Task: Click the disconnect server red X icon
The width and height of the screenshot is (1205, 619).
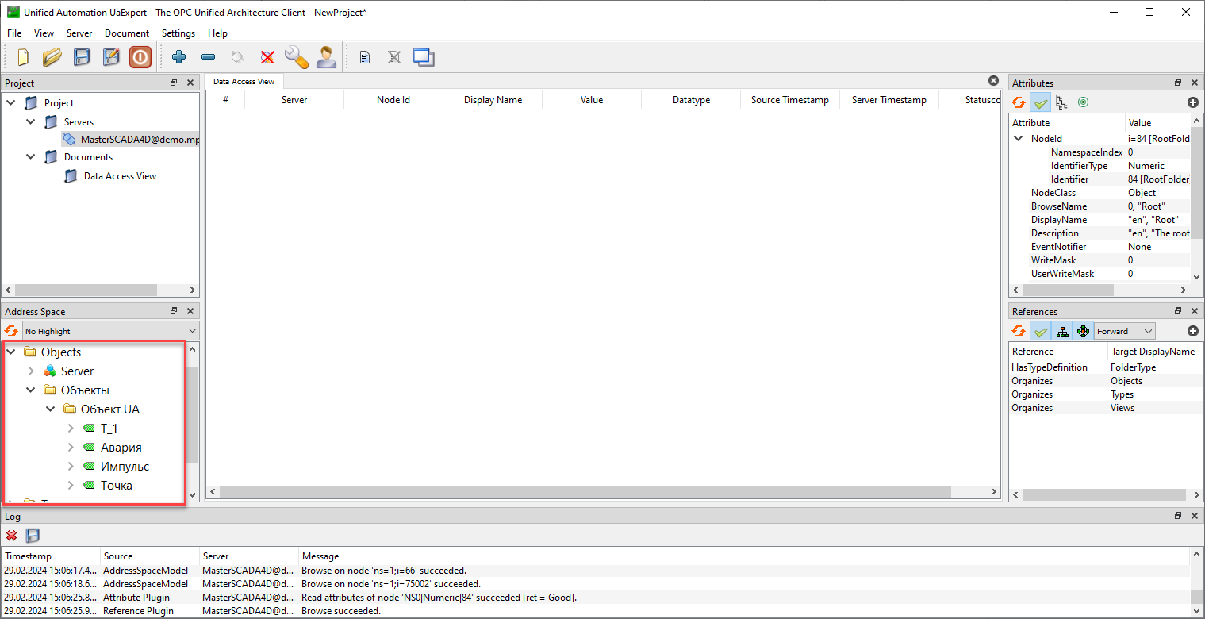Action: point(267,57)
